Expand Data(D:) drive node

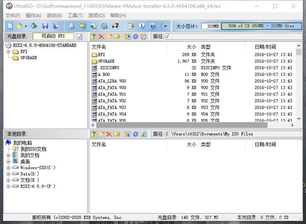point(8,174)
